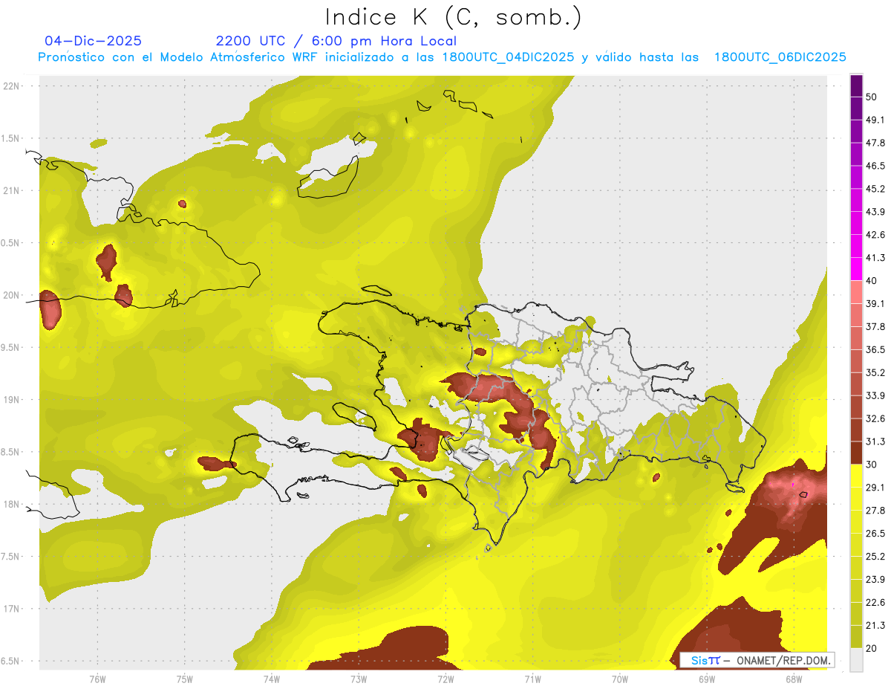The height and width of the screenshot is (689, 891).
Task: Click the gray colorbar segment below 20
Action: click(857, 659)
